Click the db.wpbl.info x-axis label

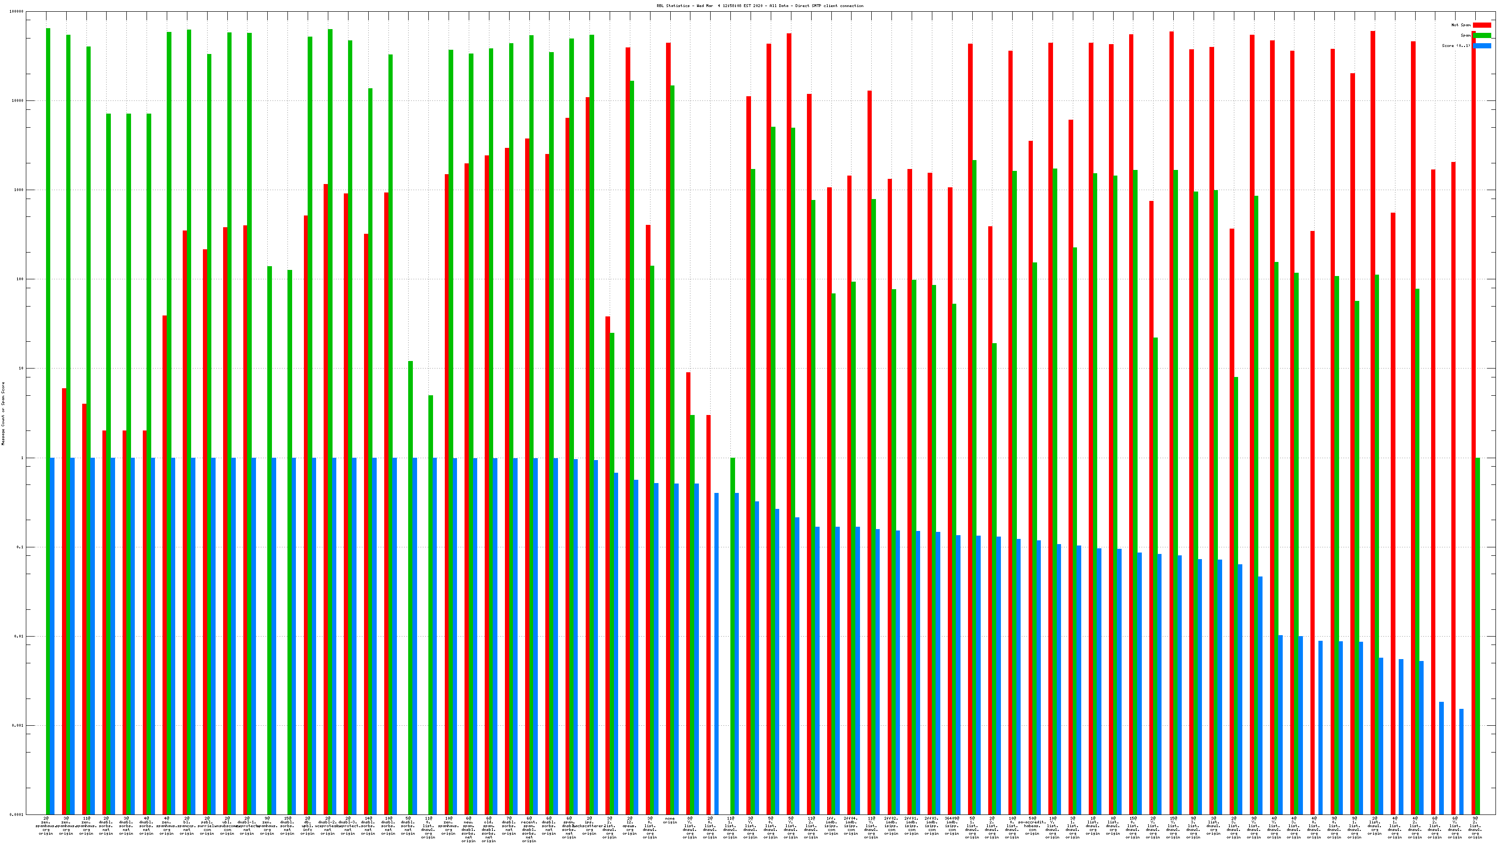point(308,826)
